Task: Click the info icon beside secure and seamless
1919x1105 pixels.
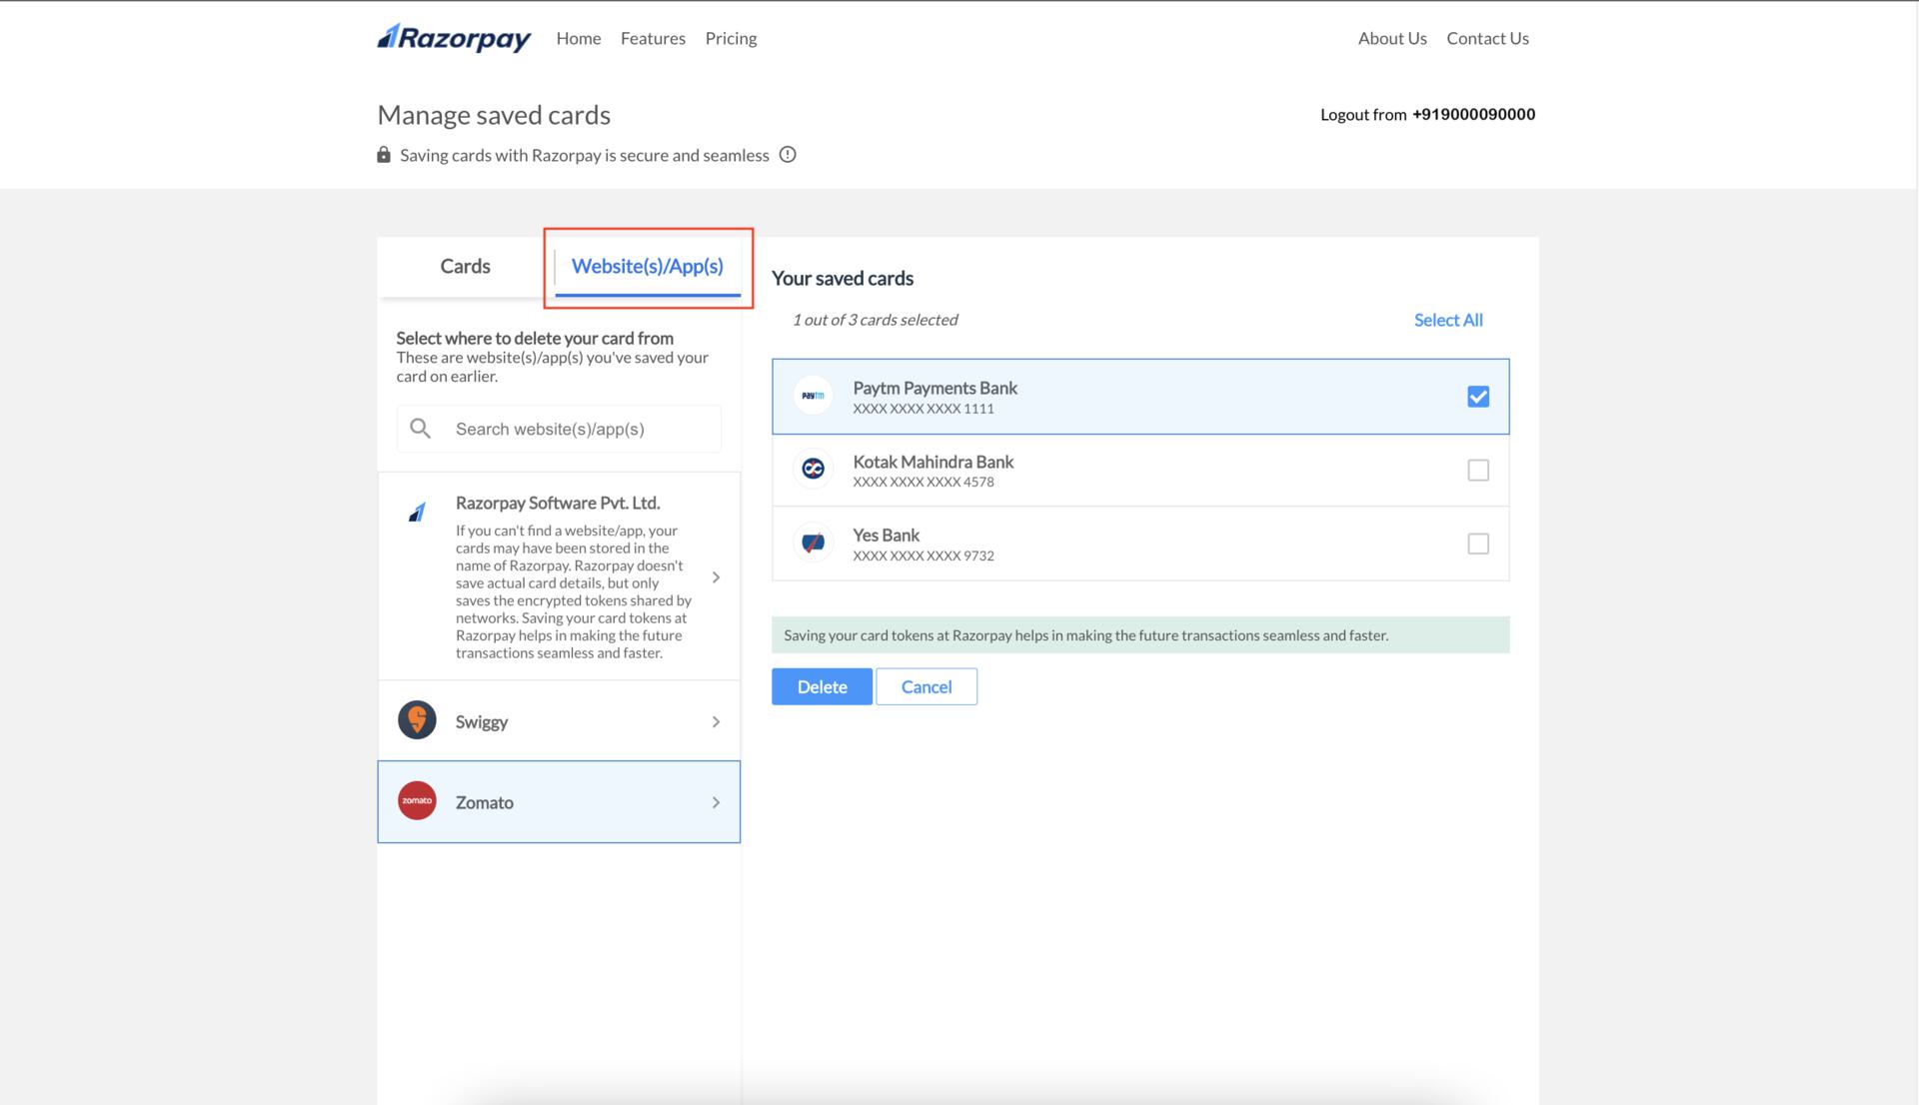Action: (x=788, y=155)
